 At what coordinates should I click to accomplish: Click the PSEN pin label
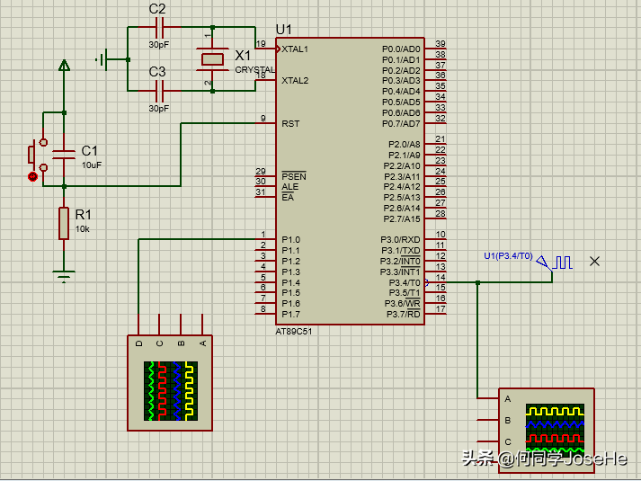[293, 176]
